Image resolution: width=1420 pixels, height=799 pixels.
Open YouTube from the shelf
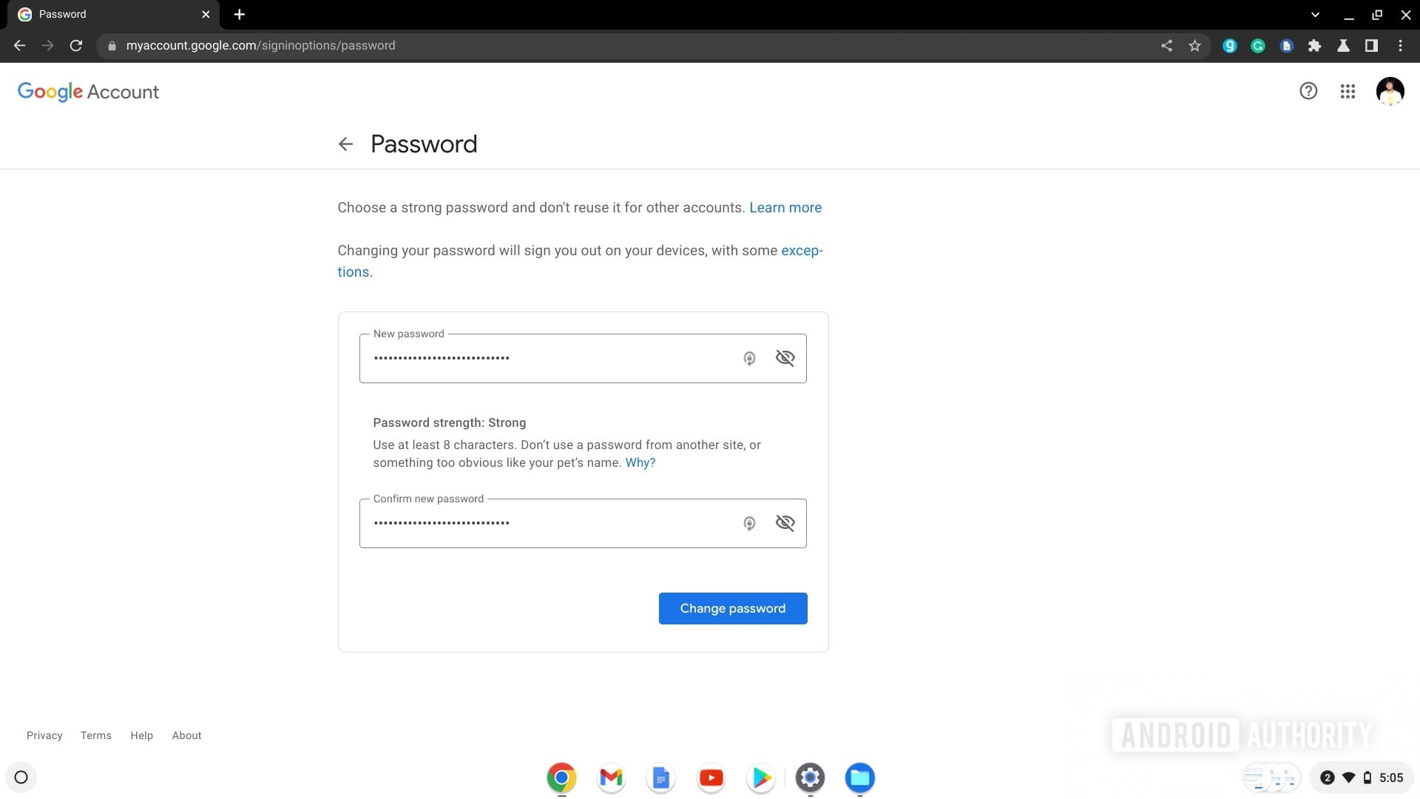click(711, 778)
